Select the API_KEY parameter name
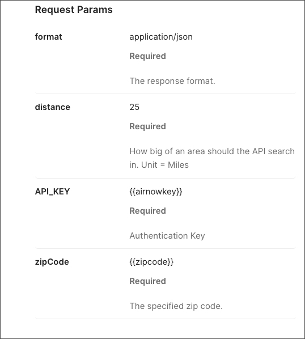The height and width of the screenshot is (339, 305). pos(52,192)
